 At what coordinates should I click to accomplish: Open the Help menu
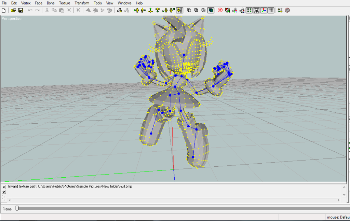139,3
